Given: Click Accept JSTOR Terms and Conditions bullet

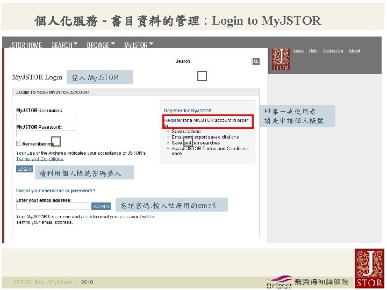Looking at the screenshot, I should 210,151.
